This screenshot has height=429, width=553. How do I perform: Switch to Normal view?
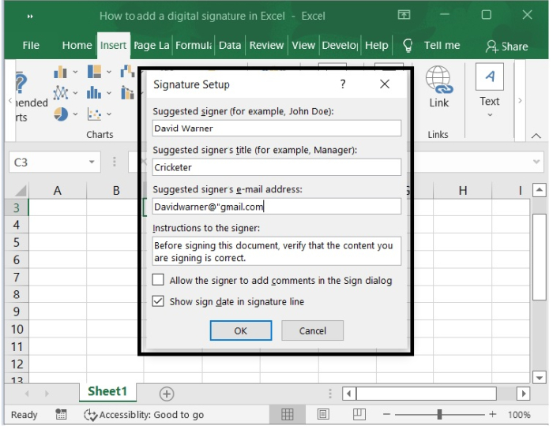[287, 415]
